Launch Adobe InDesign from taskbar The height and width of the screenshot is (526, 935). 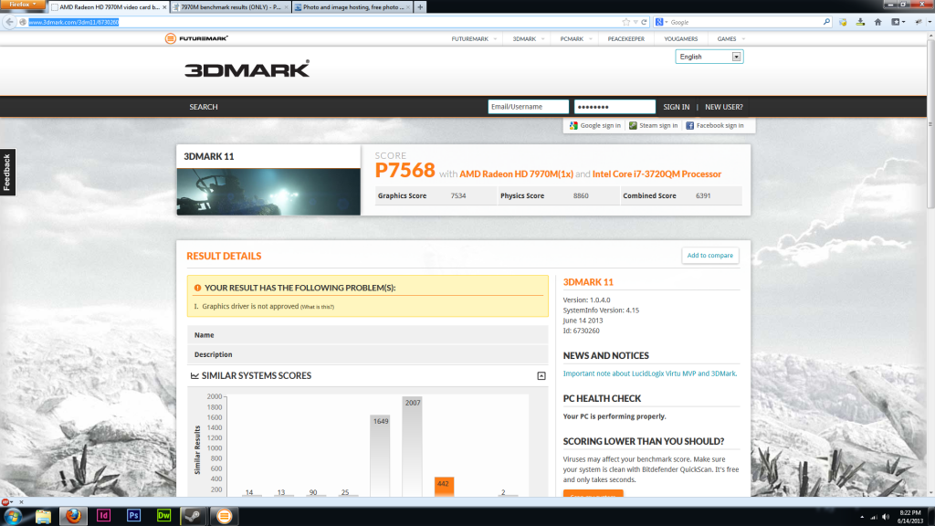pos(103,516)
